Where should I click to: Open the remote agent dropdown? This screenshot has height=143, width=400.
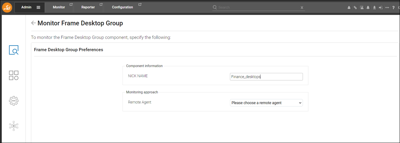(x=266, y=103)
